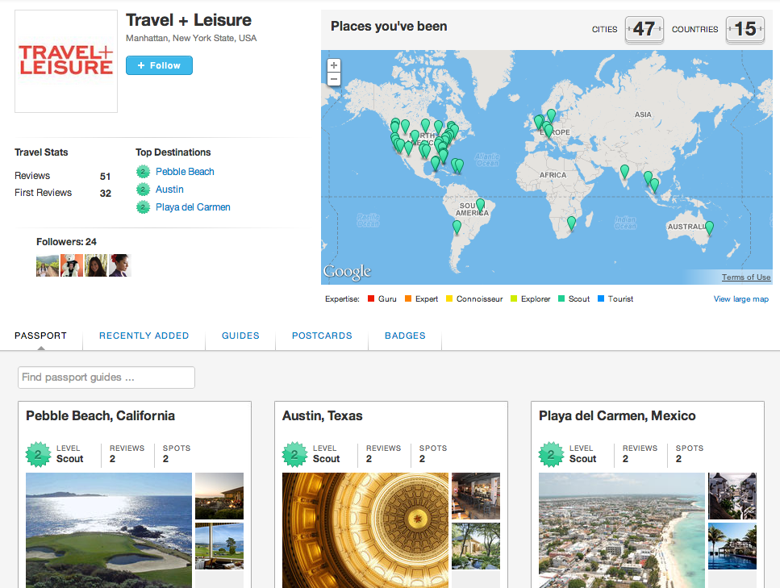Click the map pin in Brazil
Viewport: 780px width, 588px height.
[480, 204]
